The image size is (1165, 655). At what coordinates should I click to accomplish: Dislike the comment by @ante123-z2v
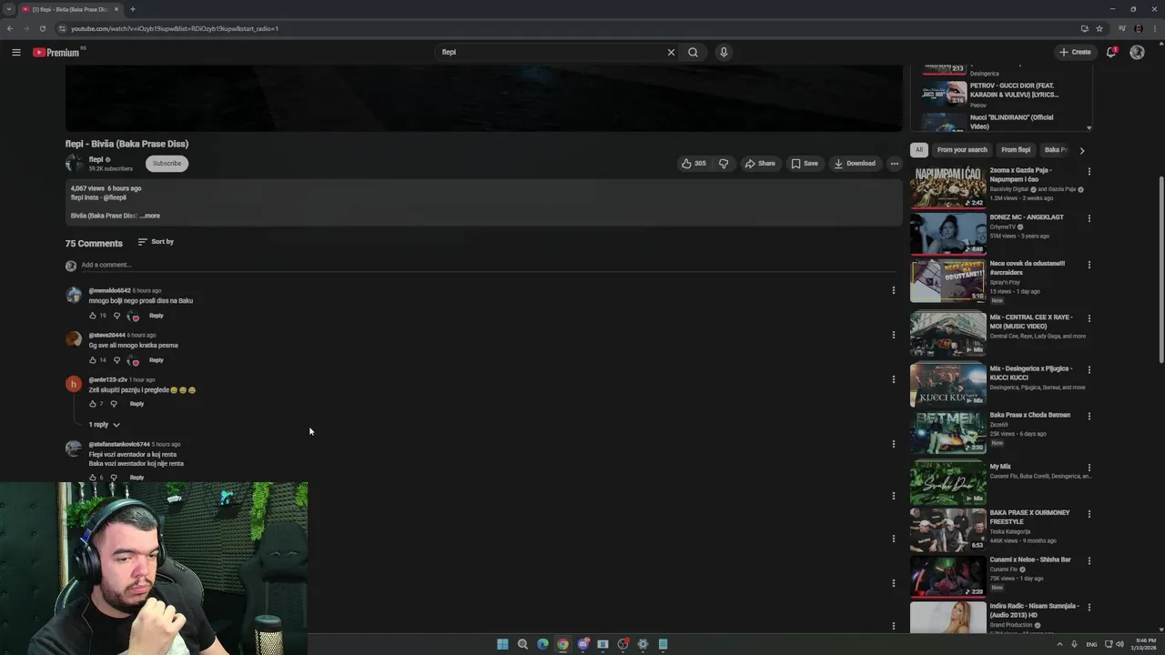[x=114, y=404]
